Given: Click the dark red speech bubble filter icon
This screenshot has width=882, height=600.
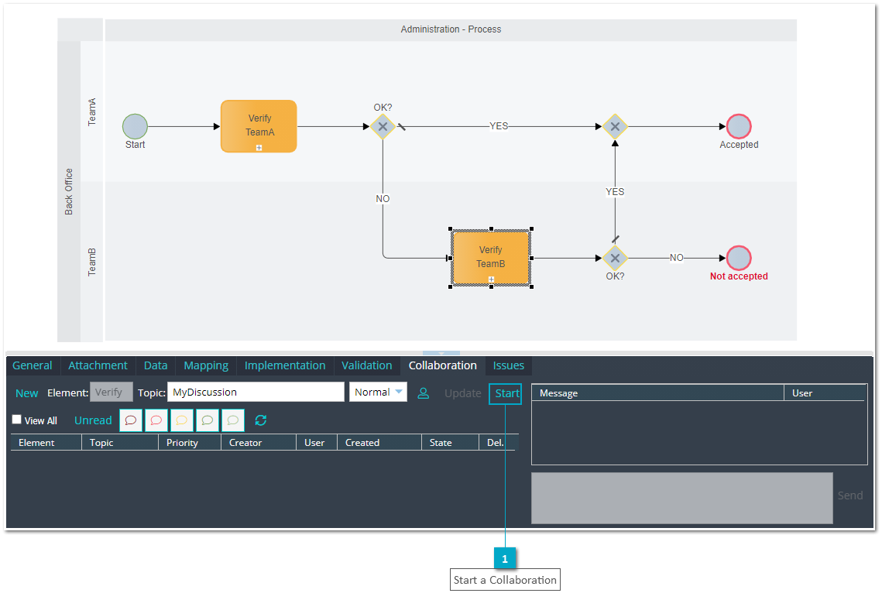Looking at the screenshot, I should (x=131, y=420).
